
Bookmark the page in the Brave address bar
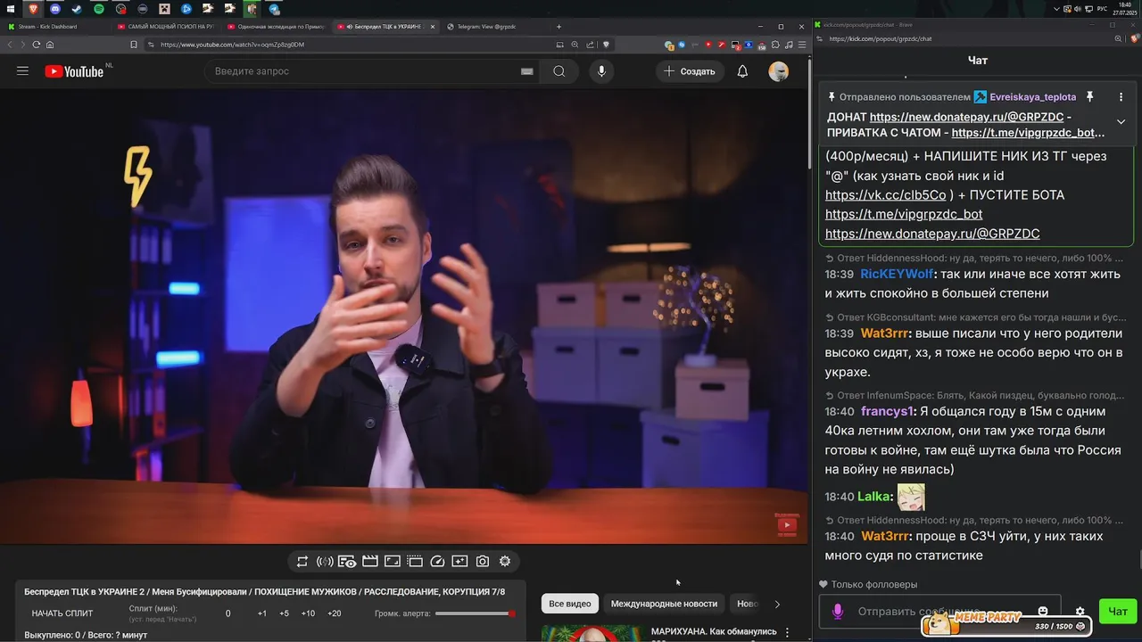click(x=133, y=45)
